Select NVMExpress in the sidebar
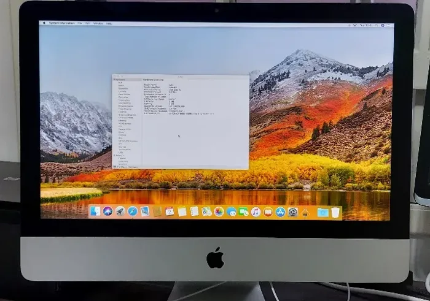This screenshot has width=430, height=301. click(125, 124)
